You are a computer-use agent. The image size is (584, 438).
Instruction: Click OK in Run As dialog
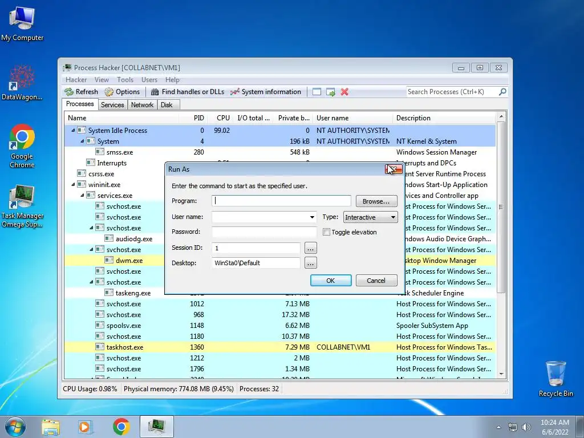[x=331, y=281]
